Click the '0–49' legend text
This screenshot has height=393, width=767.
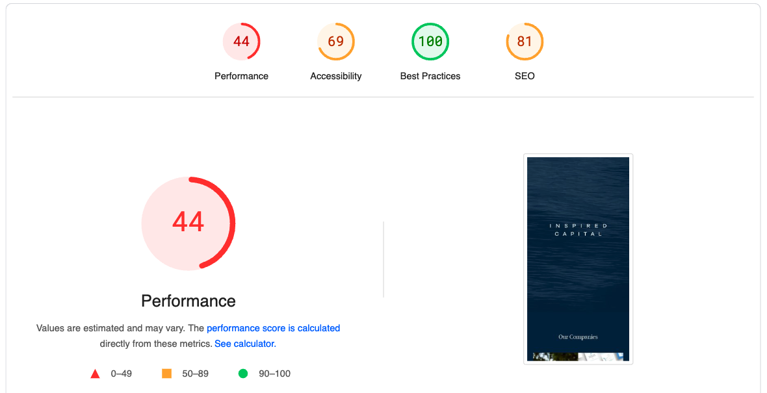[x=122, y=374]
